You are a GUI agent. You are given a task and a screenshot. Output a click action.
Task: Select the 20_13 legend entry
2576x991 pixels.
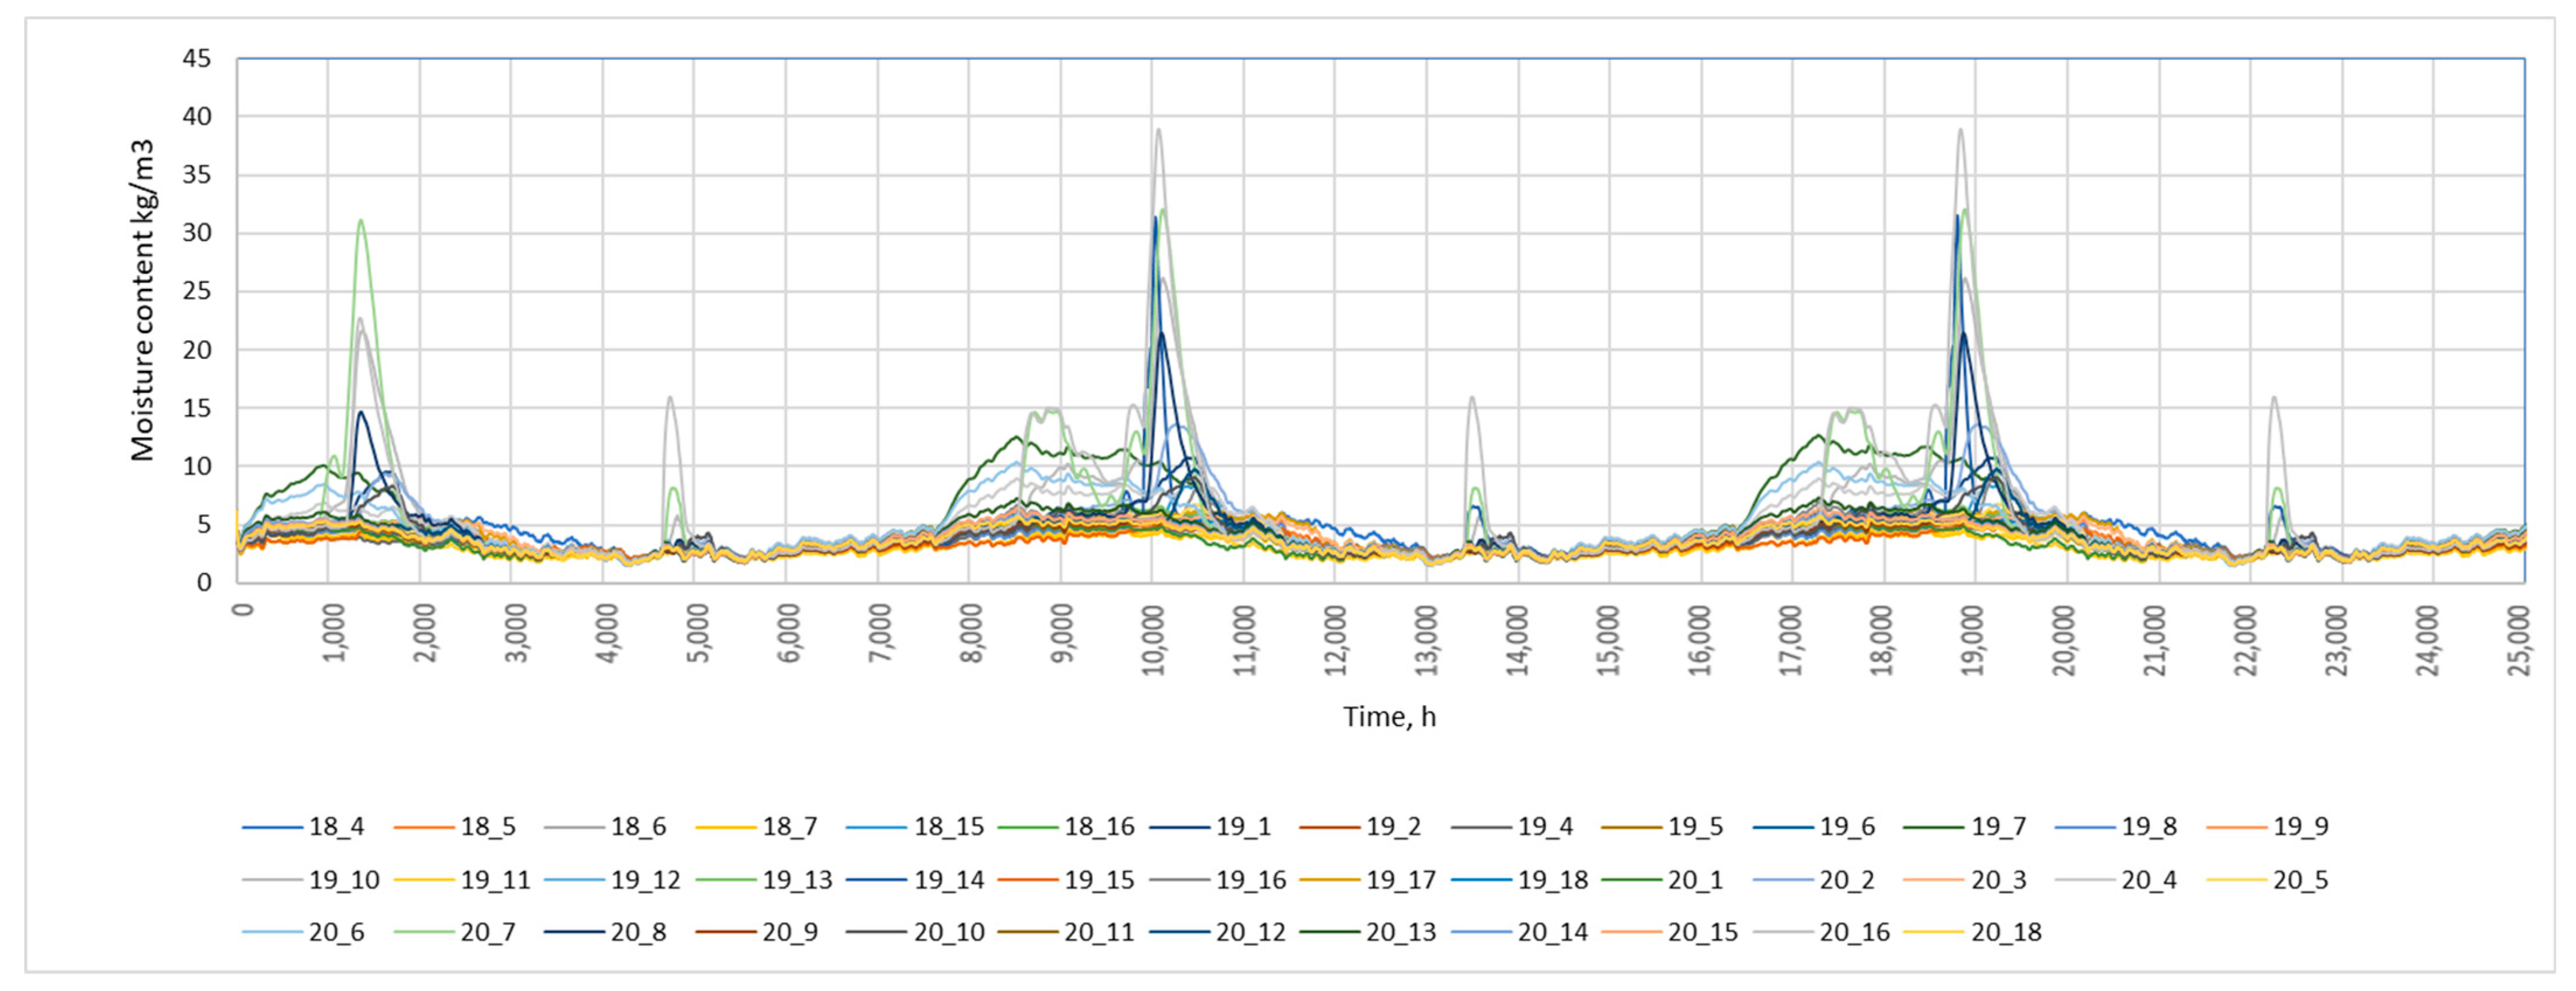click(1401, 932)
